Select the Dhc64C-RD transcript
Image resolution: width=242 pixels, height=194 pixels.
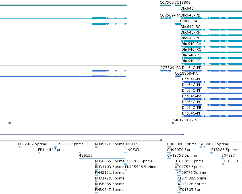click(211, 18)
